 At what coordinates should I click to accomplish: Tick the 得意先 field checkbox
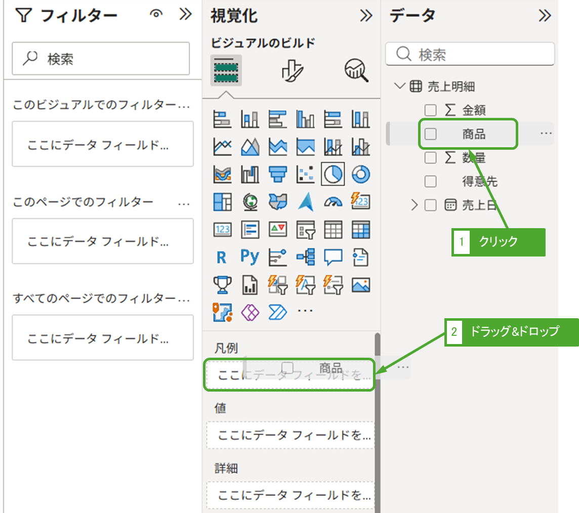pyautogui.click(x=430, y=181)
